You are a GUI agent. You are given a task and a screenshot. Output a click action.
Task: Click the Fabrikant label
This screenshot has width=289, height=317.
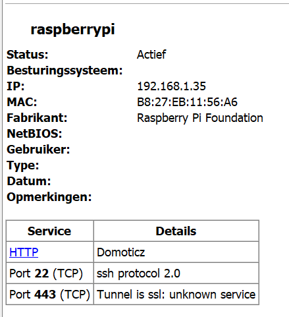click(37, 118)
